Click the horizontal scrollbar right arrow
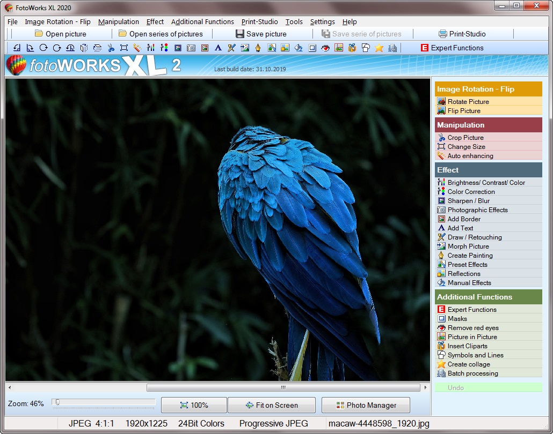Screen dimensions: 553x434 click(426, 387)
